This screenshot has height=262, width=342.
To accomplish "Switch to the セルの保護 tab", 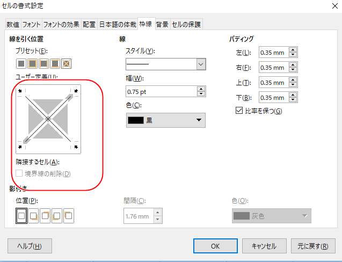I will [x=186, y=25].
